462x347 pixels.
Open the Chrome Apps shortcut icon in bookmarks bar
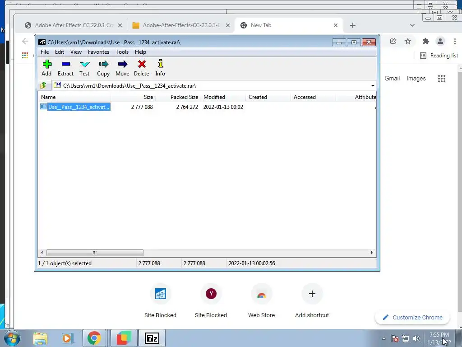[25, 55]
